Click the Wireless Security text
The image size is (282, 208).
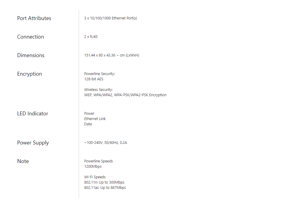98,90
